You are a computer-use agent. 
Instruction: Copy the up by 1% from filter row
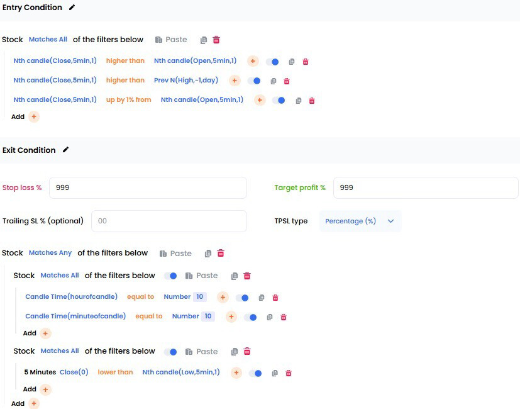click(299, 101)
